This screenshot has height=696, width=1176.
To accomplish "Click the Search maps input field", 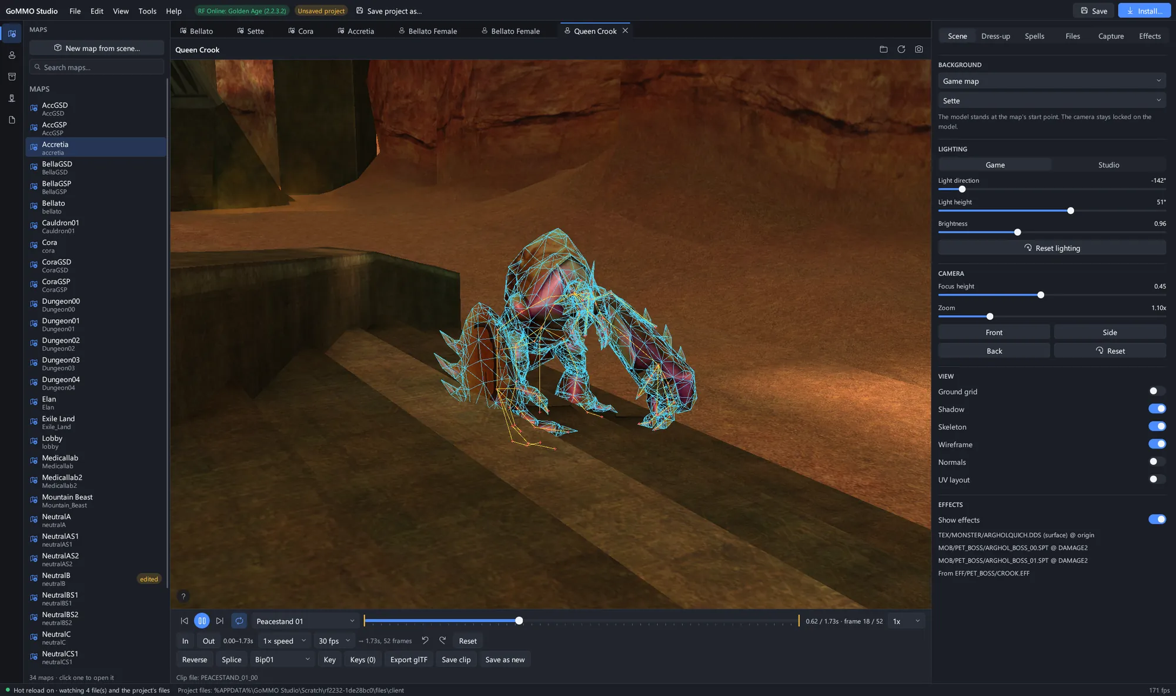I will 96,67.
